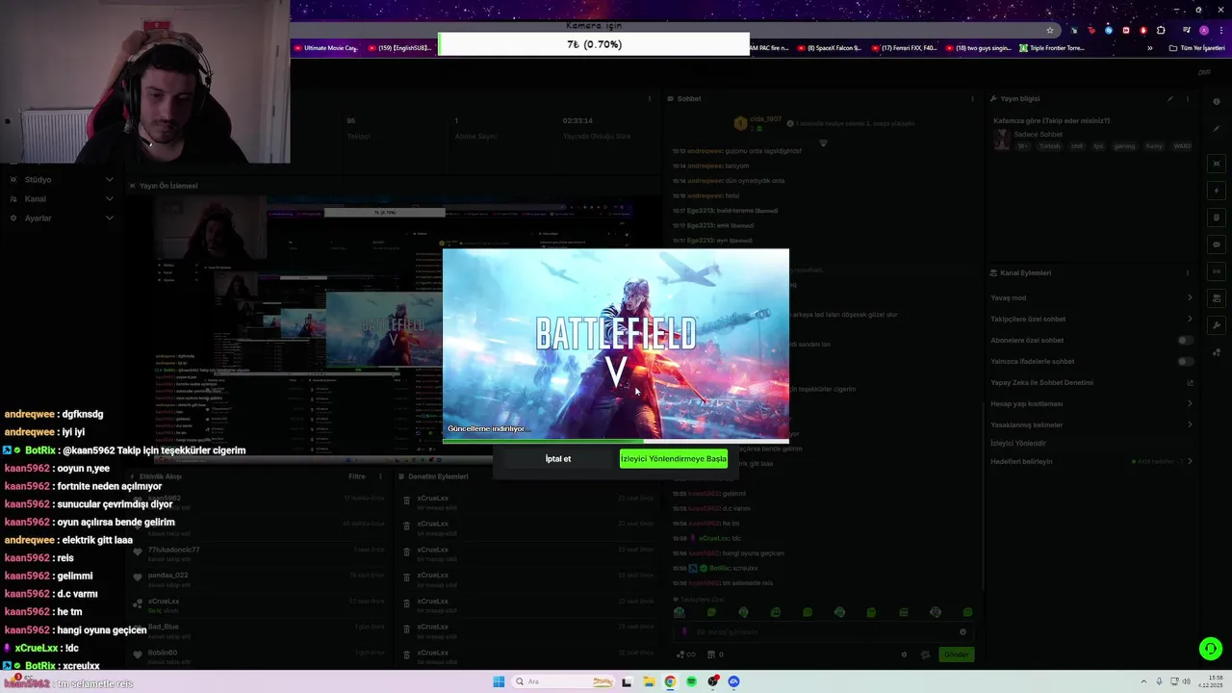The width and height of the screenshot is (1232, 693).
Task: Toggle Yalnızca ifadelerle sohbet switch
Action: (x=1186, y=361)
